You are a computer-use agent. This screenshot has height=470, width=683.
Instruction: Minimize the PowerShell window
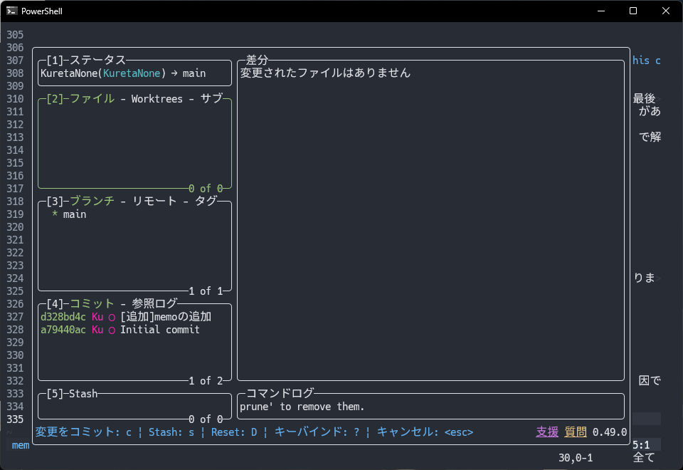tap(600, 11)
